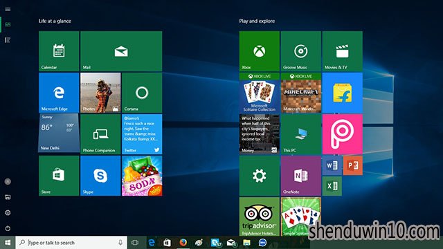Launch the Skype tile

coord(100,176)
